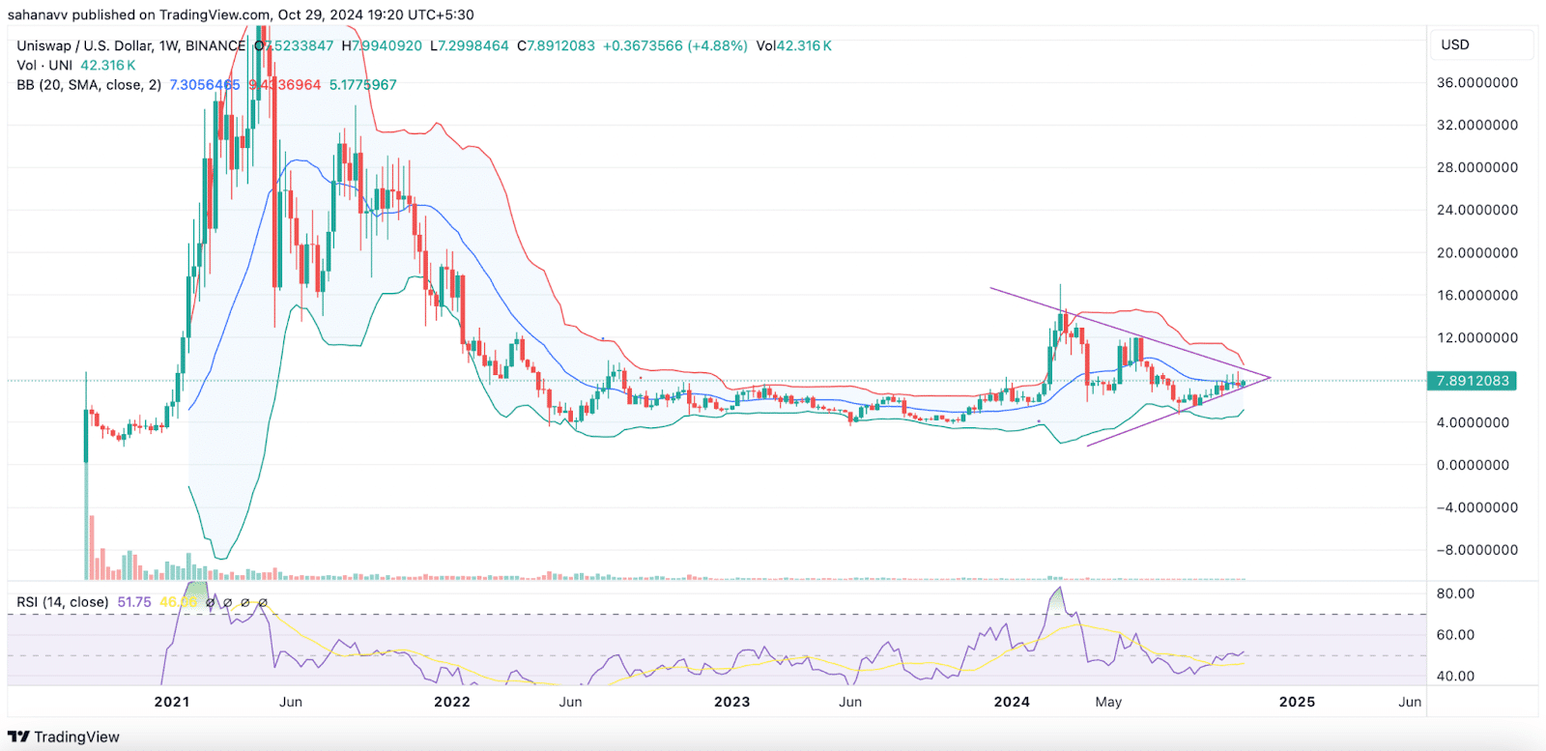
Task: Click the 60.00 RSI axis label
Action: (1455, 635)
